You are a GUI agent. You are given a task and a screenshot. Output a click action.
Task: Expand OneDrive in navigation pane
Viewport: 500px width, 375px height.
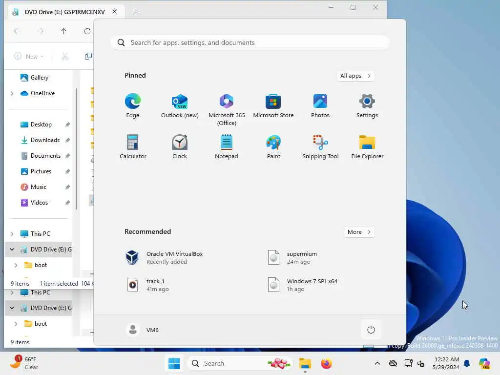click(x=12, y=93)
